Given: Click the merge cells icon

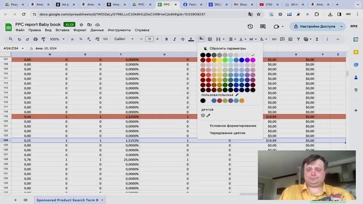Looking at the screenshot, I should tap(218, 39).
